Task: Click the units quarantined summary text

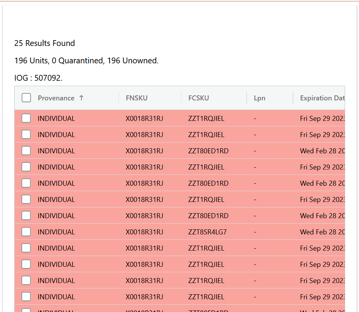Action: (x=86, y=61)
